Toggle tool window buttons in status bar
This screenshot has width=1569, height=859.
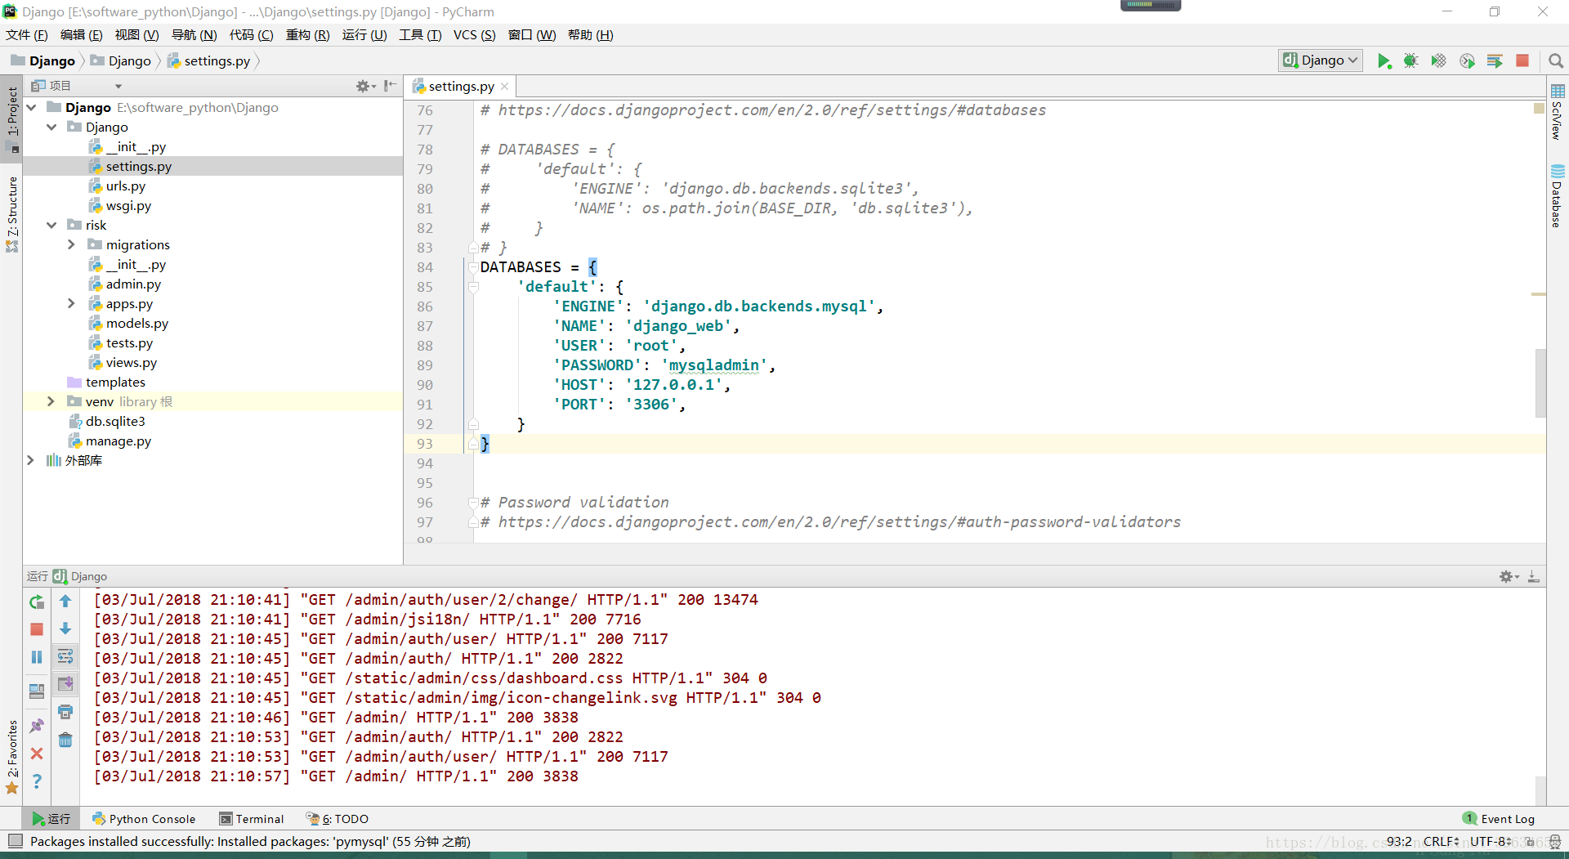click(16, 841)
